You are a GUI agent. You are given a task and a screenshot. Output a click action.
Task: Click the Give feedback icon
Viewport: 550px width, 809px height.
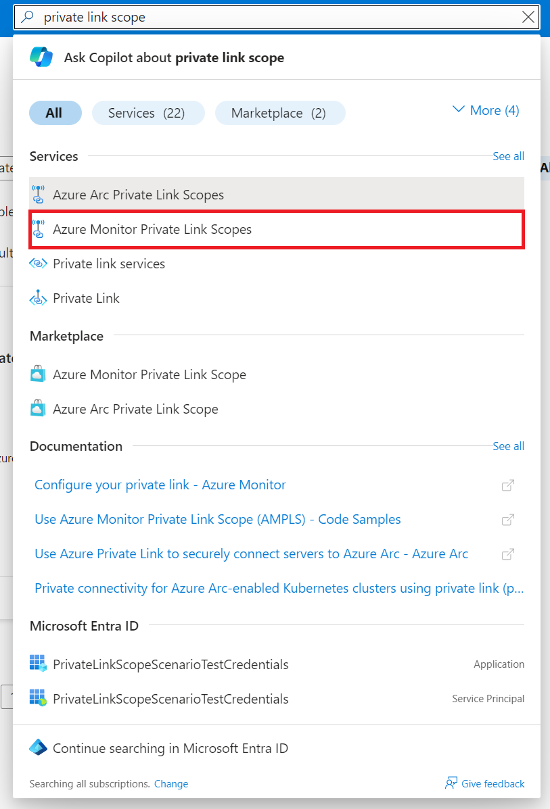coord(451,783)
